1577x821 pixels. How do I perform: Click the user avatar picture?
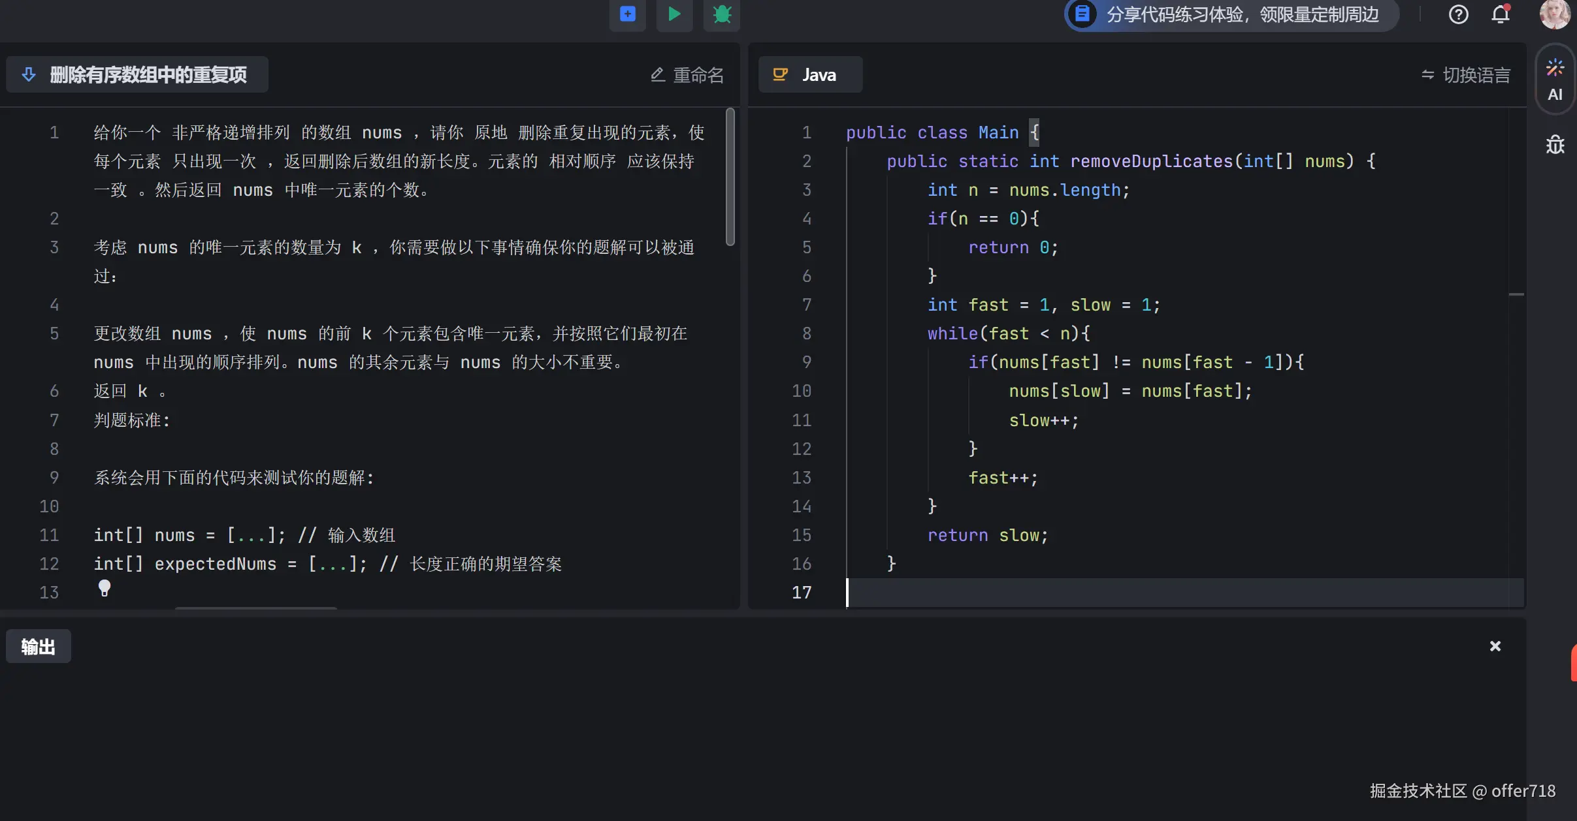click(1554, 14)
